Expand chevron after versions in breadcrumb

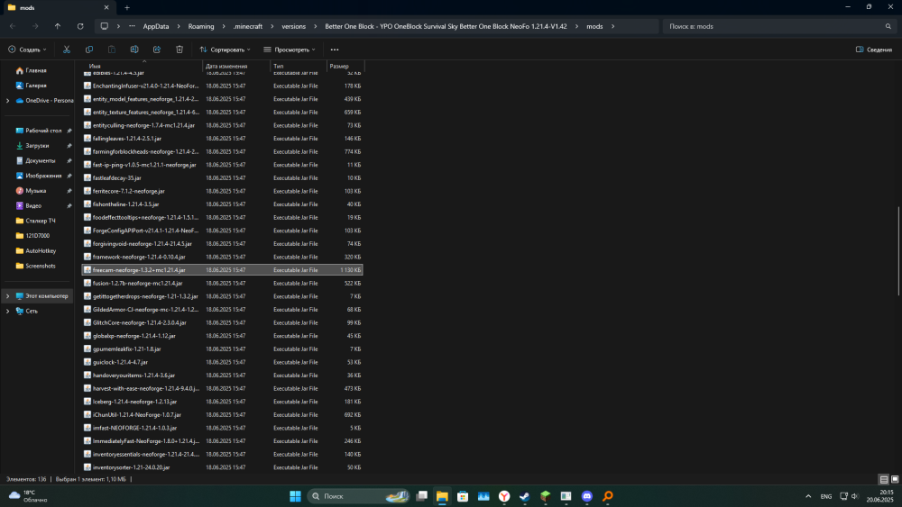[x=315, y=26]
